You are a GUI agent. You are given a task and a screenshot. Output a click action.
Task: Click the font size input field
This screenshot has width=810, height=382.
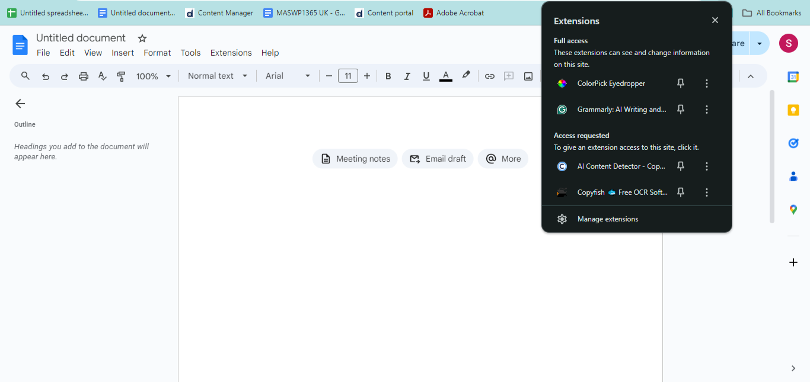(x=348, y=76)
